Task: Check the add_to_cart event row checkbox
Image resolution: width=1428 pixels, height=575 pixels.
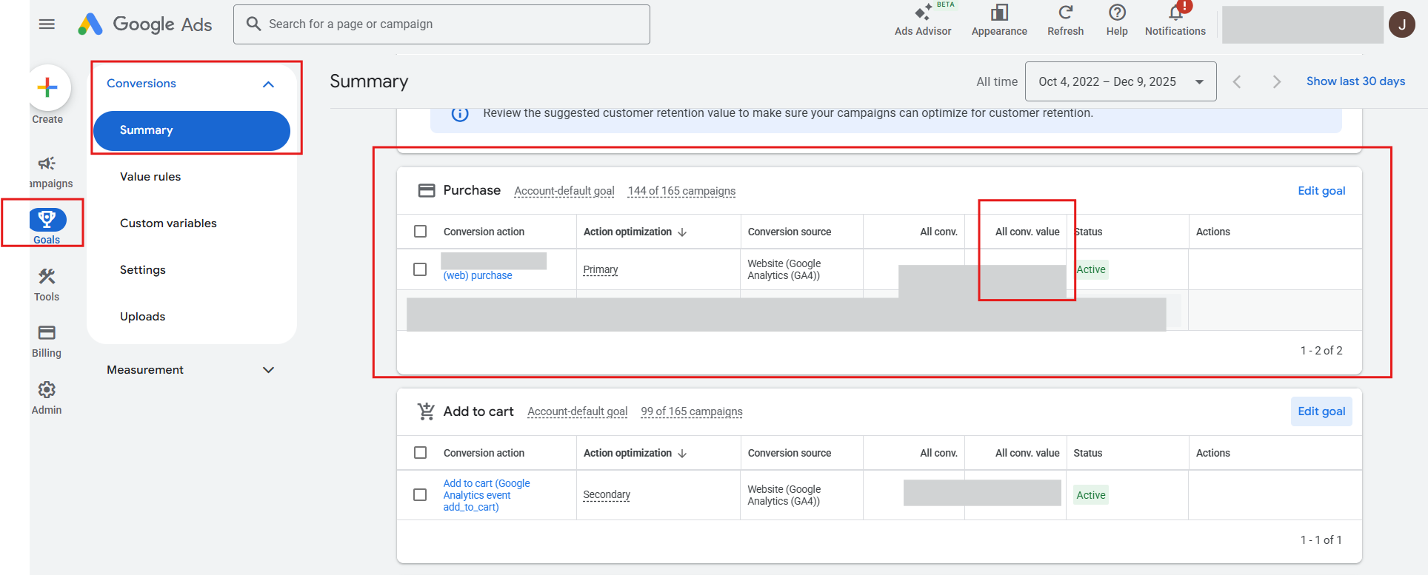Action: point(420,495)
